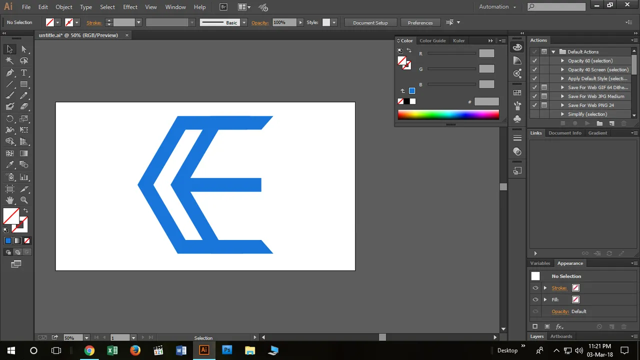Open the stroke weight dropdown

coord(138,22)
